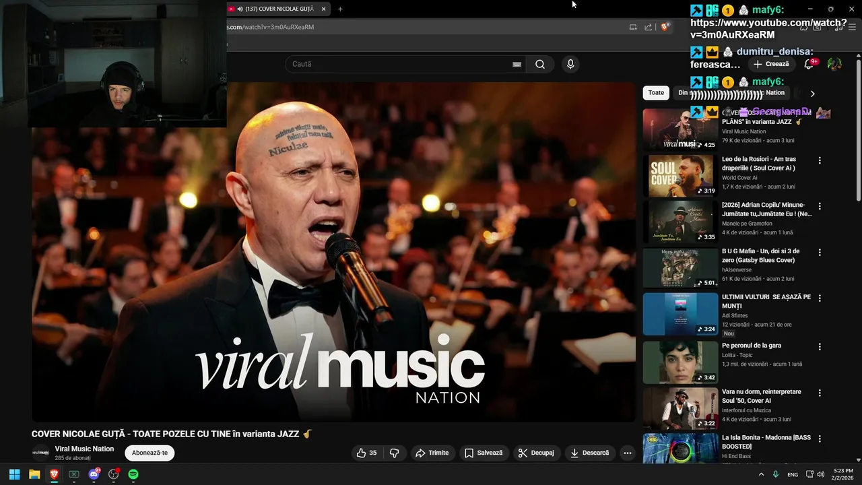Open Viral Music Nation channel avatar

point(40,453)
